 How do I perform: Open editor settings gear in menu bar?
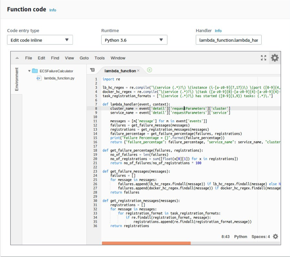point(275,58)
